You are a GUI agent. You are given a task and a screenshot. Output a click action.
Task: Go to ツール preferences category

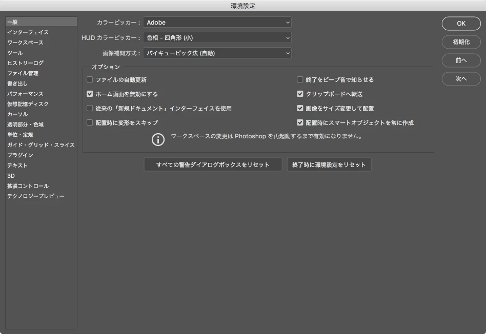pyautogui.click(x=41, y=53)
